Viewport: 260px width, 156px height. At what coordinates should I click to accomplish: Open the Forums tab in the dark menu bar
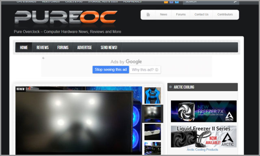coord(63,48)
